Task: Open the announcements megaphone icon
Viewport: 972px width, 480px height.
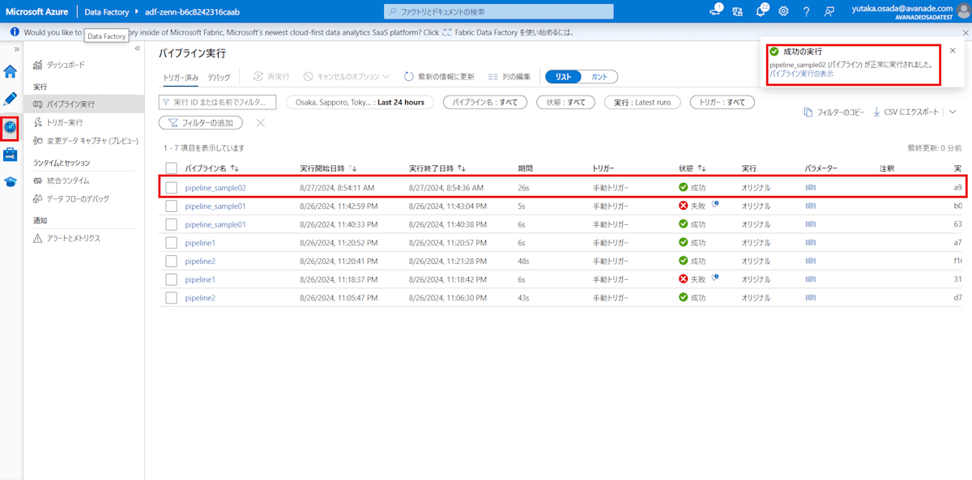Action: (716, 11)
